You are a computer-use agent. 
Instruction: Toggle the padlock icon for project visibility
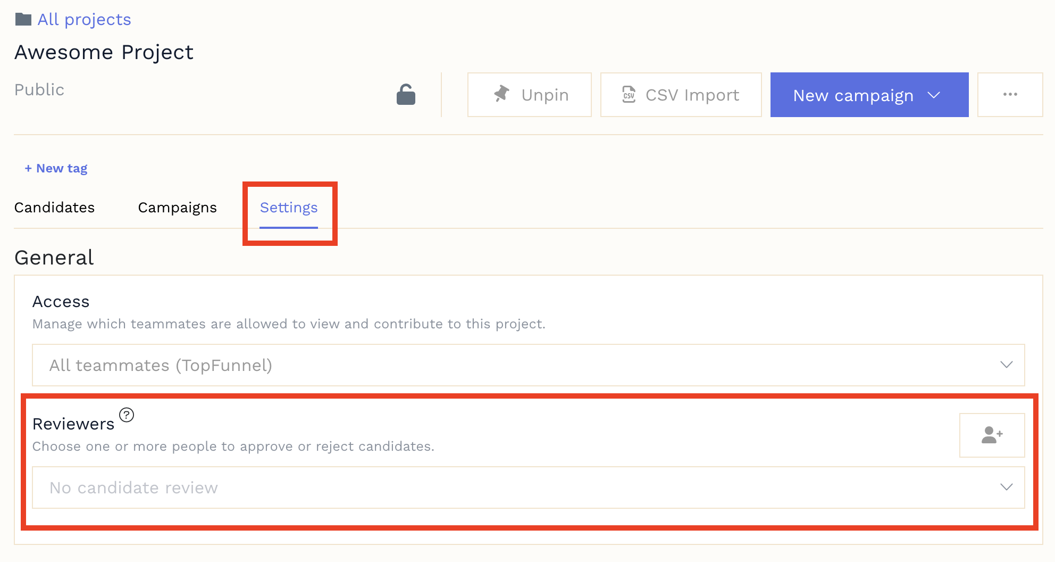[406, 94]
